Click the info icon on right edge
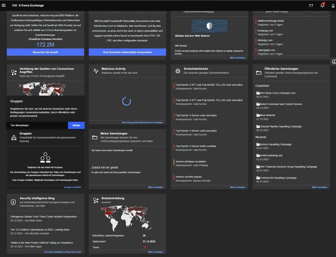The width and height of the screenshot is (336, 257). coord(334,62)
